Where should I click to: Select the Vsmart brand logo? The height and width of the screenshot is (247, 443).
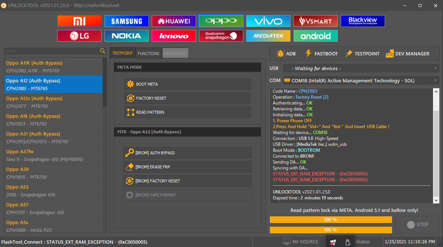click(x=316, y=21)
